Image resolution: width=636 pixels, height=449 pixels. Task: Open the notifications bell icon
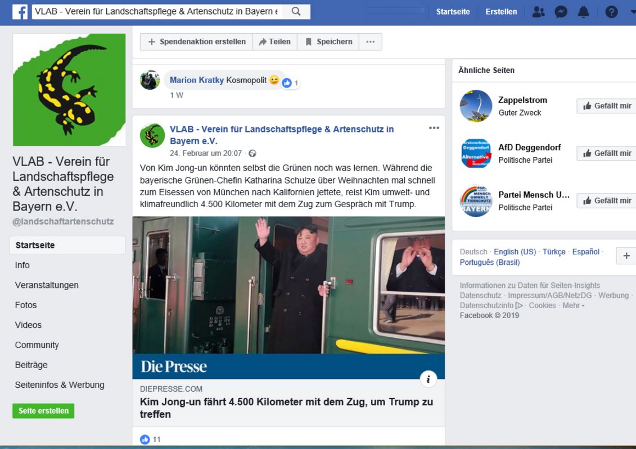pos(583,12)
